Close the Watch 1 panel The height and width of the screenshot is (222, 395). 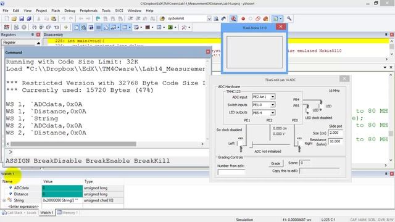coord(392,174)
